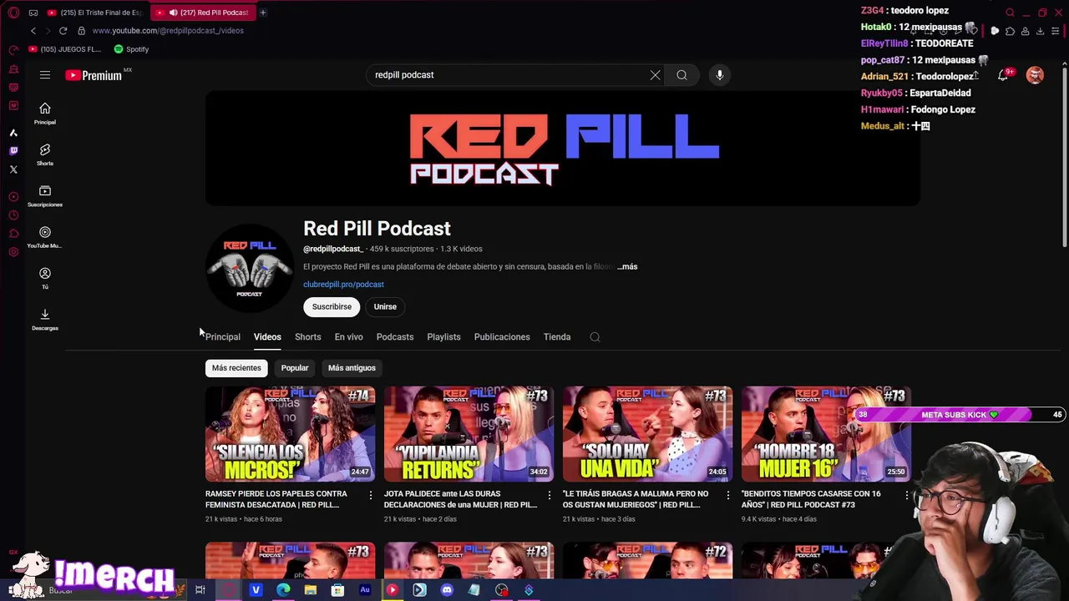
Task: Expand channel description with ...más
Action: click(627, 267)
